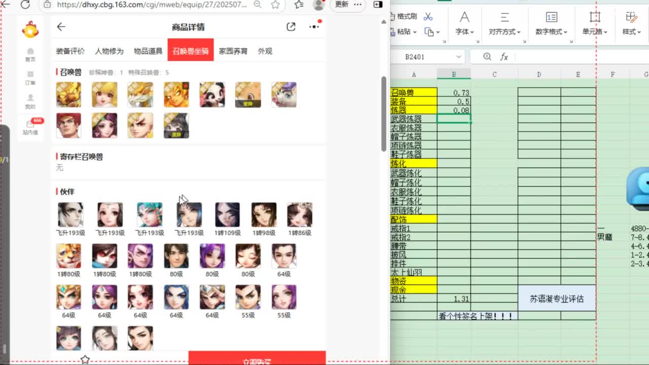
Task: Reload the page with browser refresh
Action: click(26, 4)
